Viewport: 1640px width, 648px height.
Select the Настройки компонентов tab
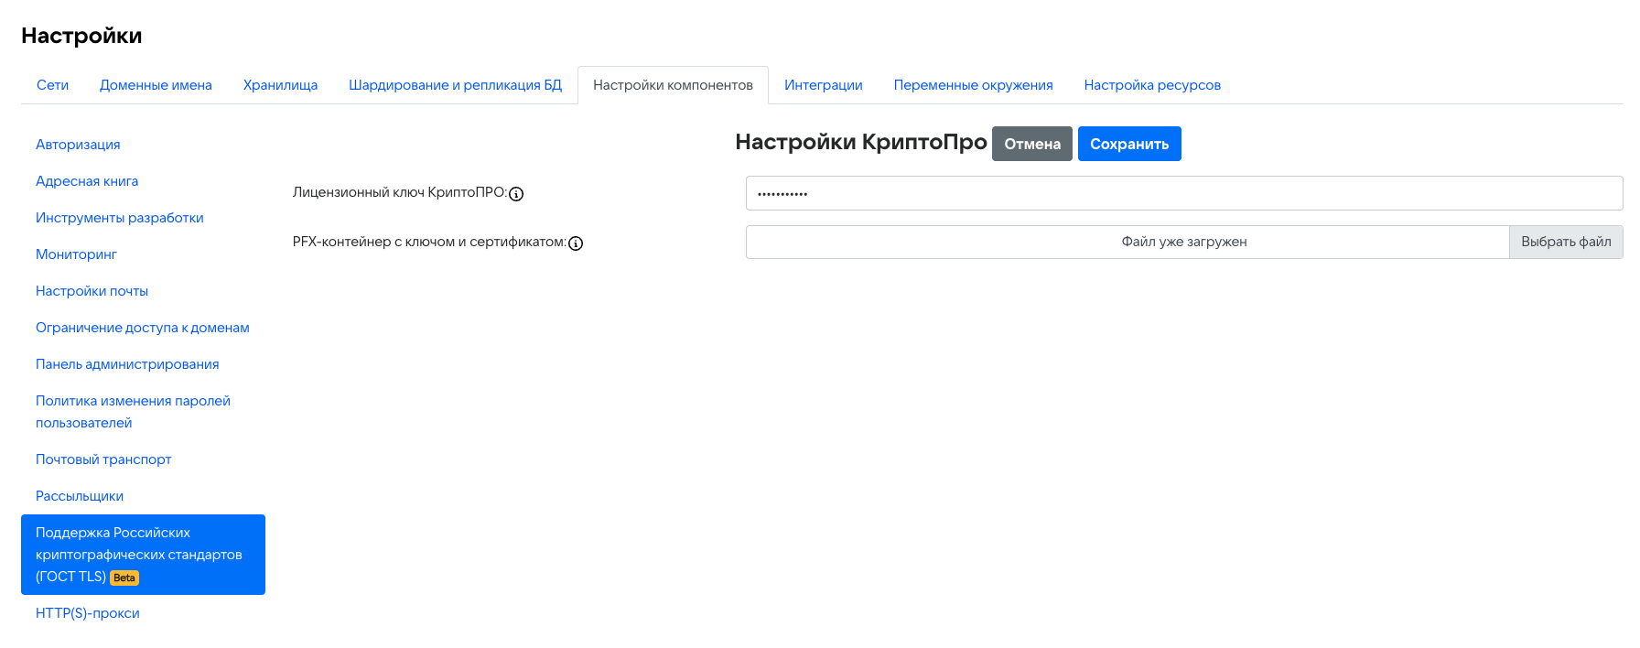[673, 85]
